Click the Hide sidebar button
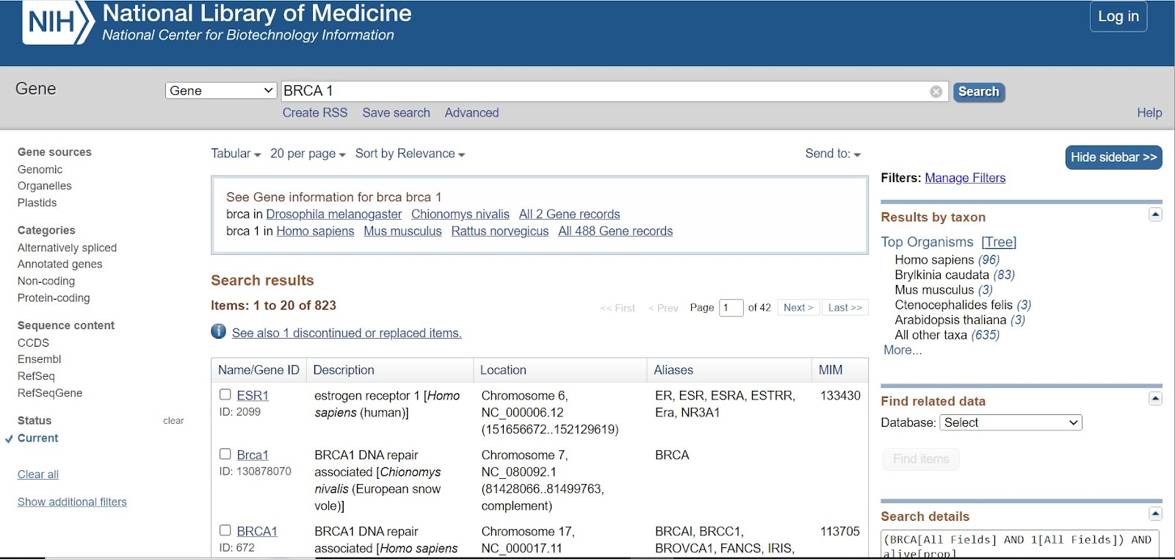This screenshot has height=559, width=1175. [x=1113, y=157]
